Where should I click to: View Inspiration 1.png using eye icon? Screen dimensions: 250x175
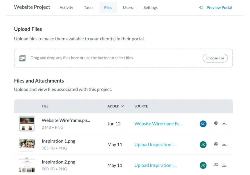click(216, 144)
